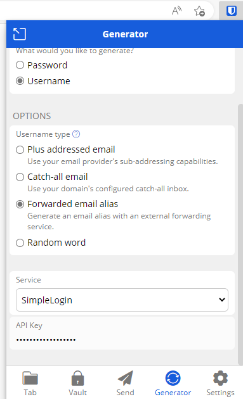243x399 pixels.
Task: Click the 'Service' label text
Action: [x=29, y=280]
